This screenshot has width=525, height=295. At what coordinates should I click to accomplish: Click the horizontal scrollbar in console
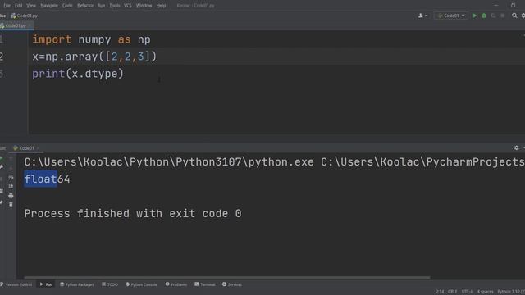[227, 277]
